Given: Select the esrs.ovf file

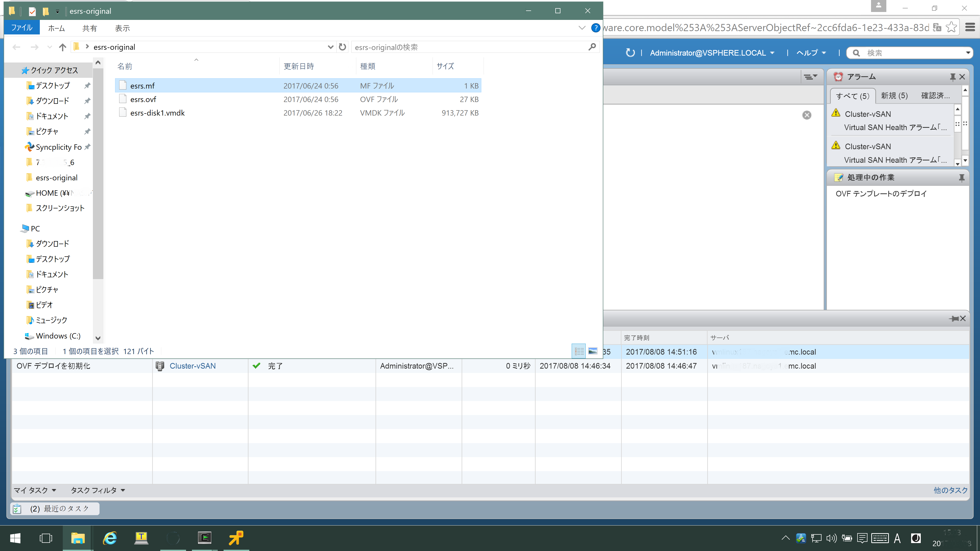Looking at the screenshot, I should click(x=298, y=99).
